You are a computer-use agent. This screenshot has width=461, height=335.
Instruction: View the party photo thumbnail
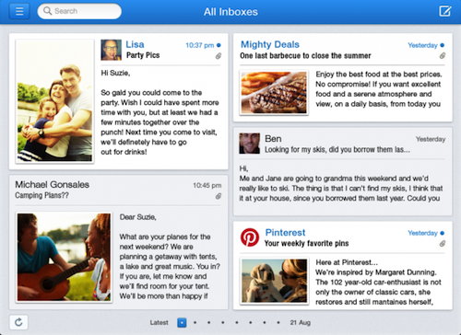(54, 101)
